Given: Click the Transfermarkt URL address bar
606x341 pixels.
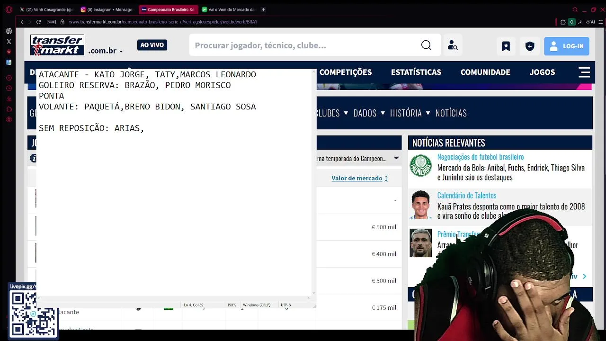Looking at the screenshot, I should (163, 22).
